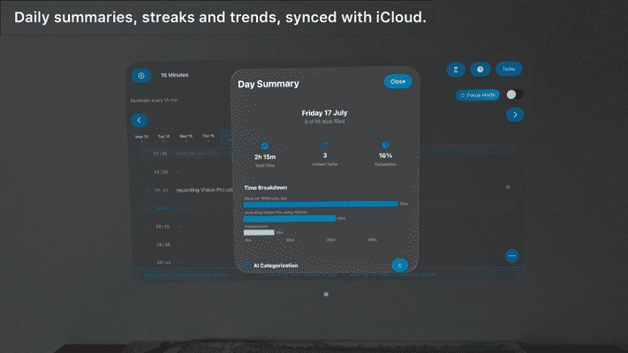Screen dimensions: 628x353
Task: Select the Wed 15 day tab
Action: pos(185,137)
